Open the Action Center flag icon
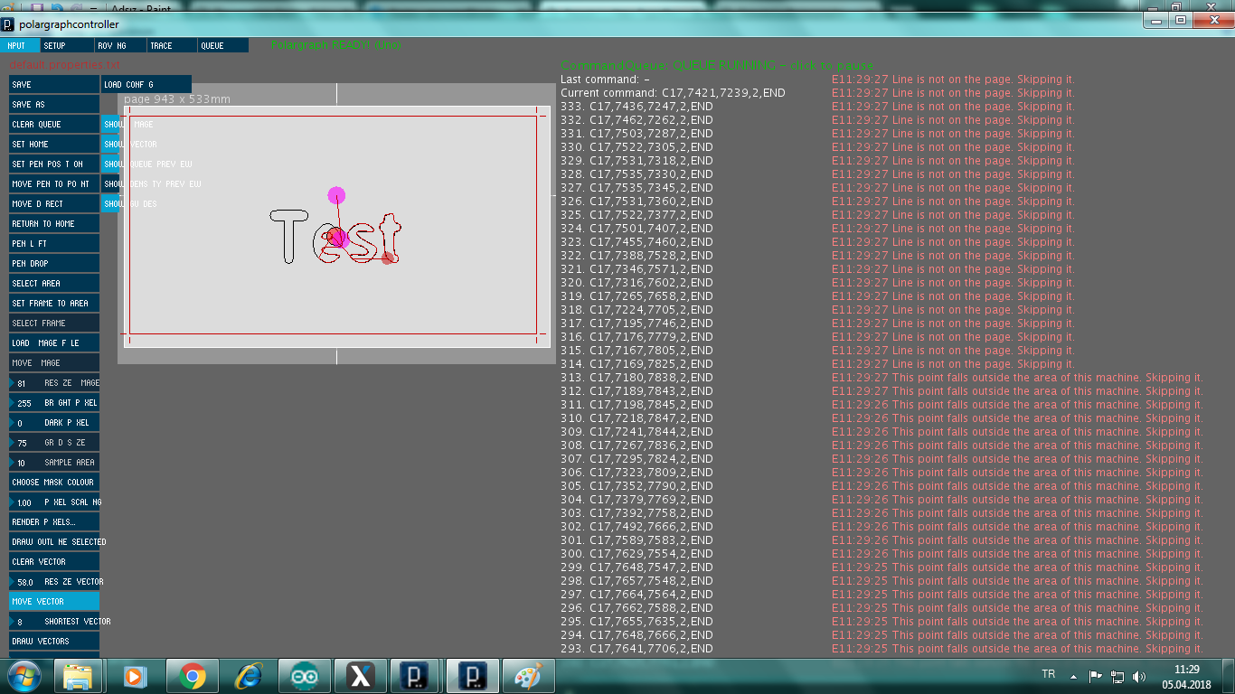The height and width of the screenshot is (694, 1235). coord(1096,676)
